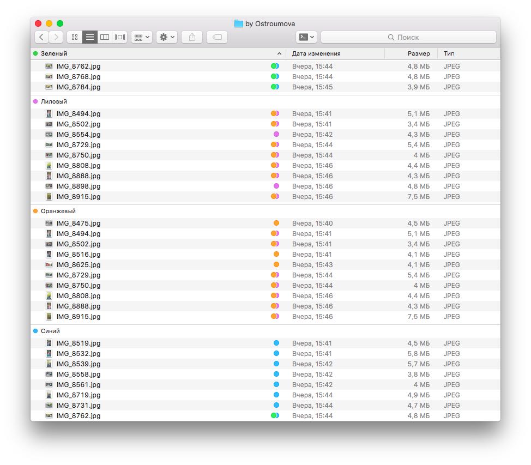Close the by Ostroumova window
Viewport: 531px width, 465px height.
[x=38, y=23]
